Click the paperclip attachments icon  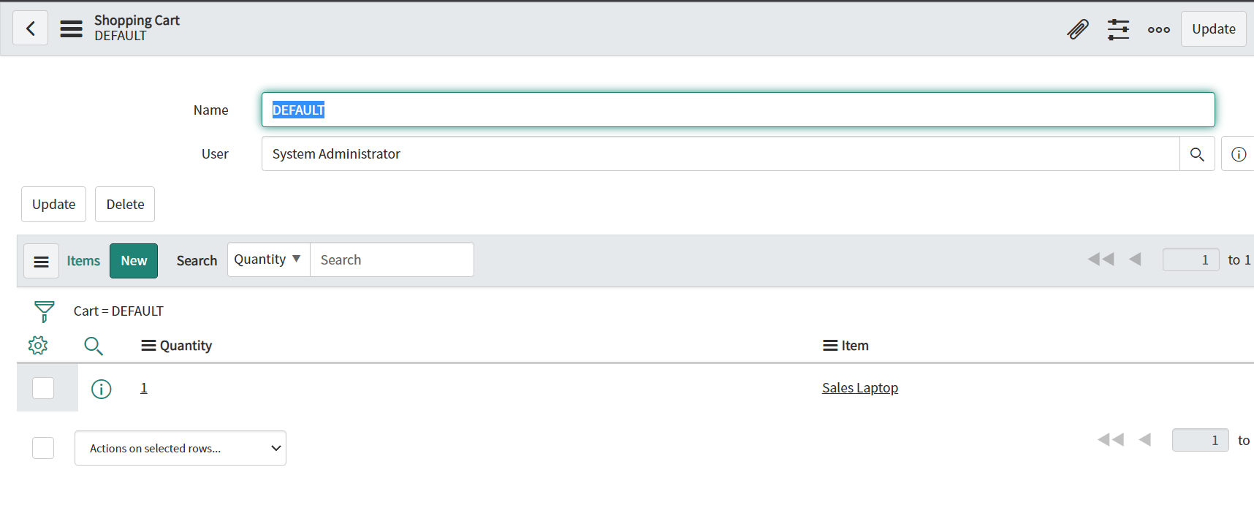point(1077,29)
